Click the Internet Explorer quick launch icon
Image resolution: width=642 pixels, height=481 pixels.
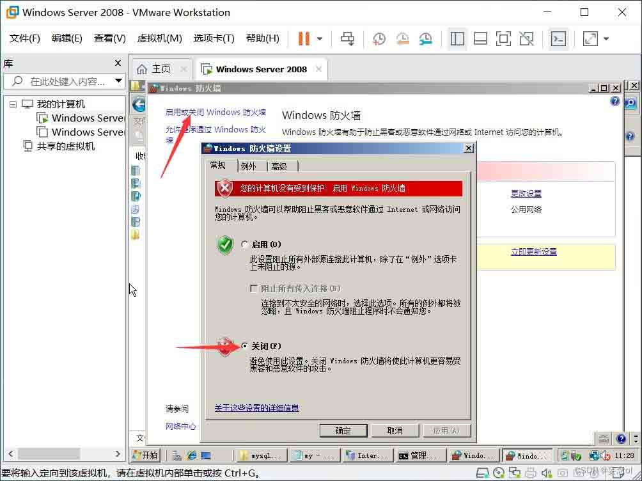coord(191,455)
